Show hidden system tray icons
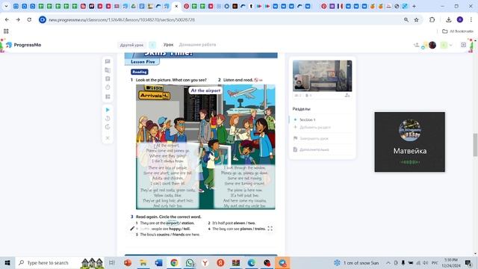Image resolution: width=478 pixels, height=269 pixels. point(388,262)
